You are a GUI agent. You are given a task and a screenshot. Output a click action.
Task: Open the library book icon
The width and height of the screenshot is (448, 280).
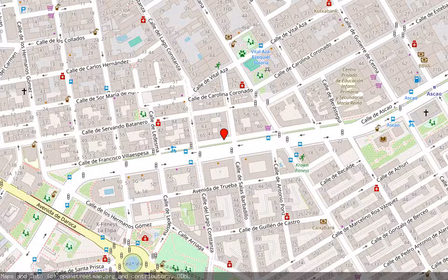(x=383, y=139)
